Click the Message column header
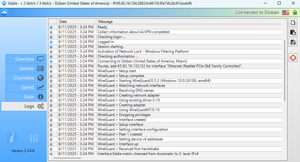 189,22
